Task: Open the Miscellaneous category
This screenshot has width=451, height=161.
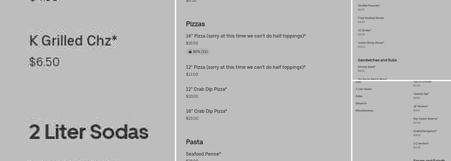Action: (x=364, y=110)
